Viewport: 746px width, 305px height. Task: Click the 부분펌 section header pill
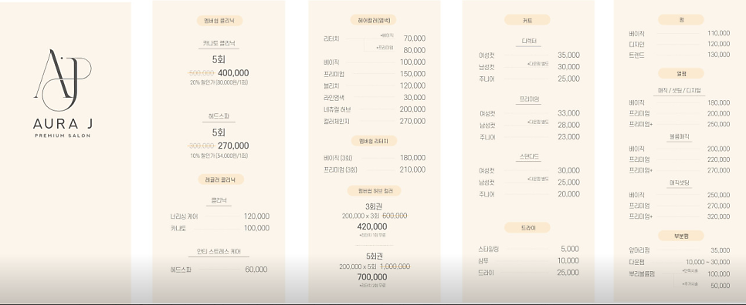[x=681, y=236]
